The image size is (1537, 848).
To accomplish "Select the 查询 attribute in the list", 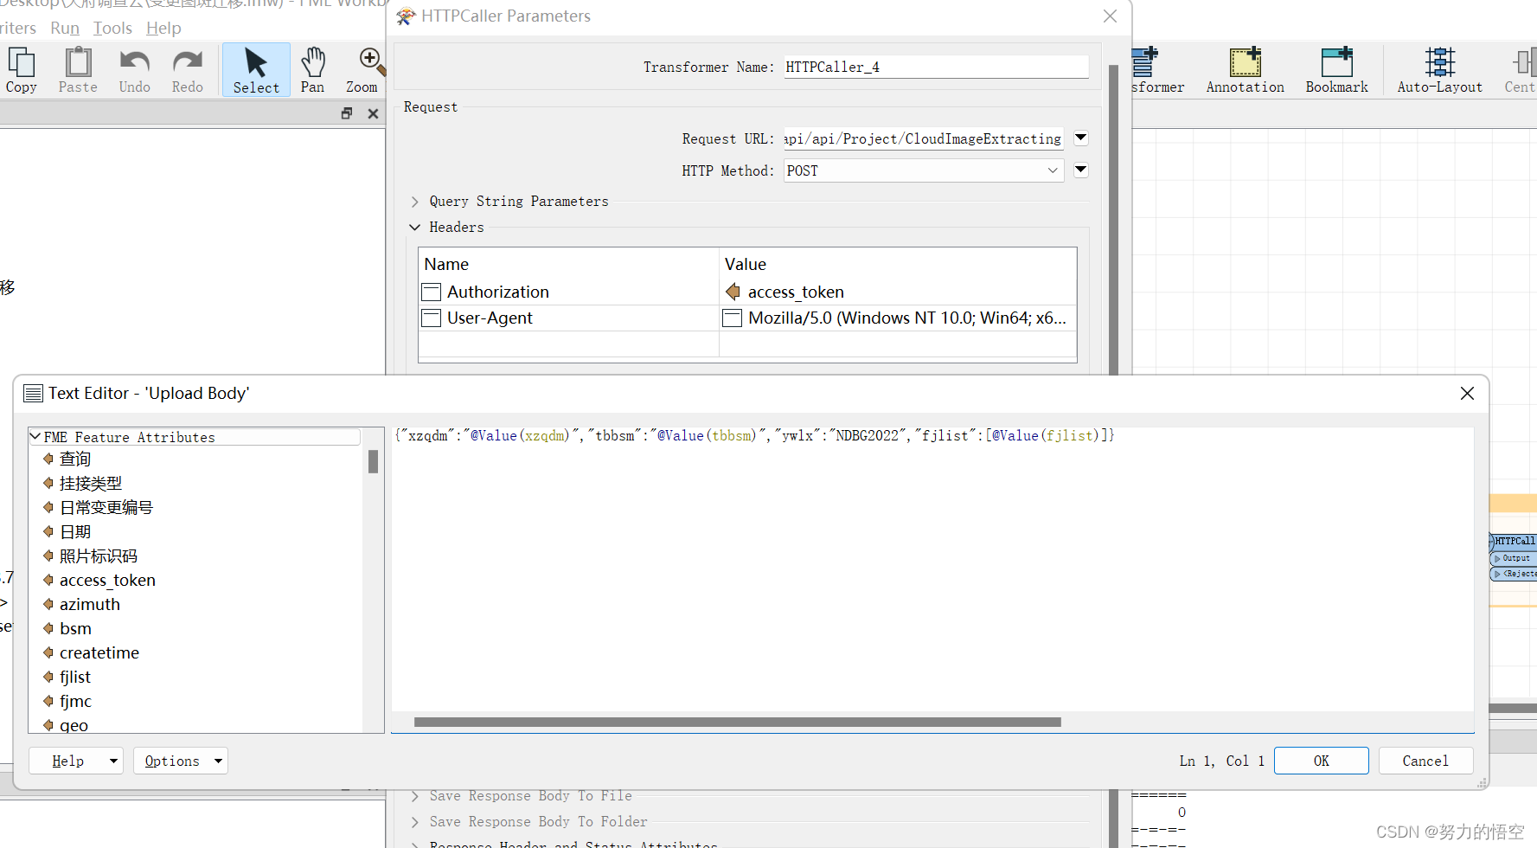I will (x=75, y=459).
